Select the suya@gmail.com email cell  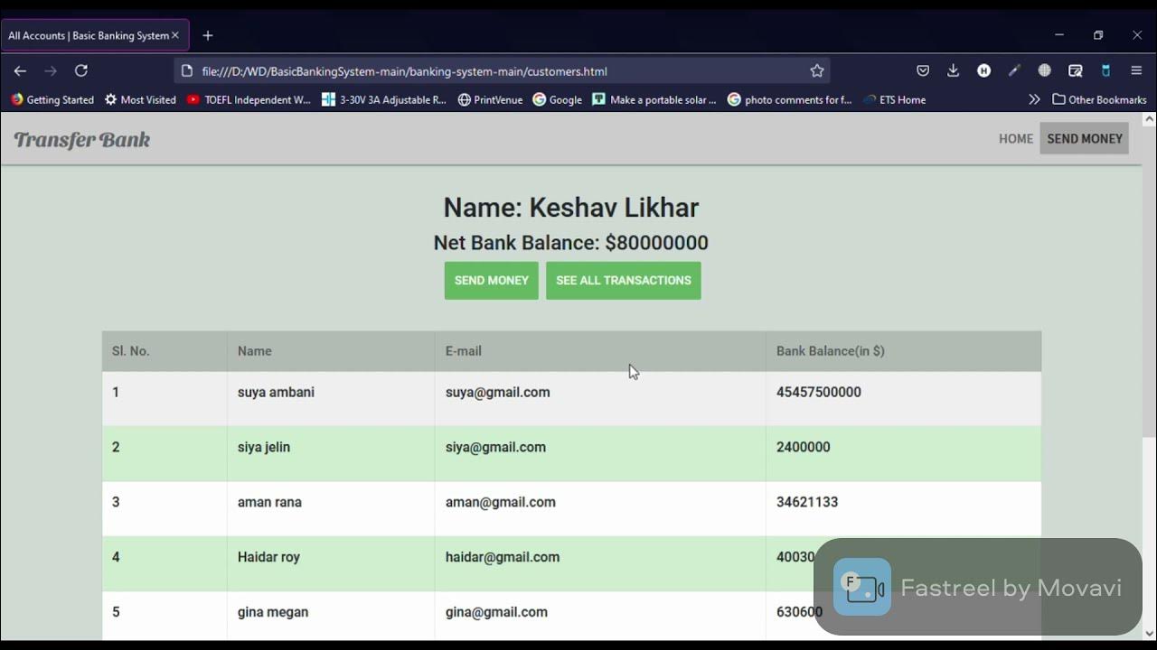click(600, 399)
